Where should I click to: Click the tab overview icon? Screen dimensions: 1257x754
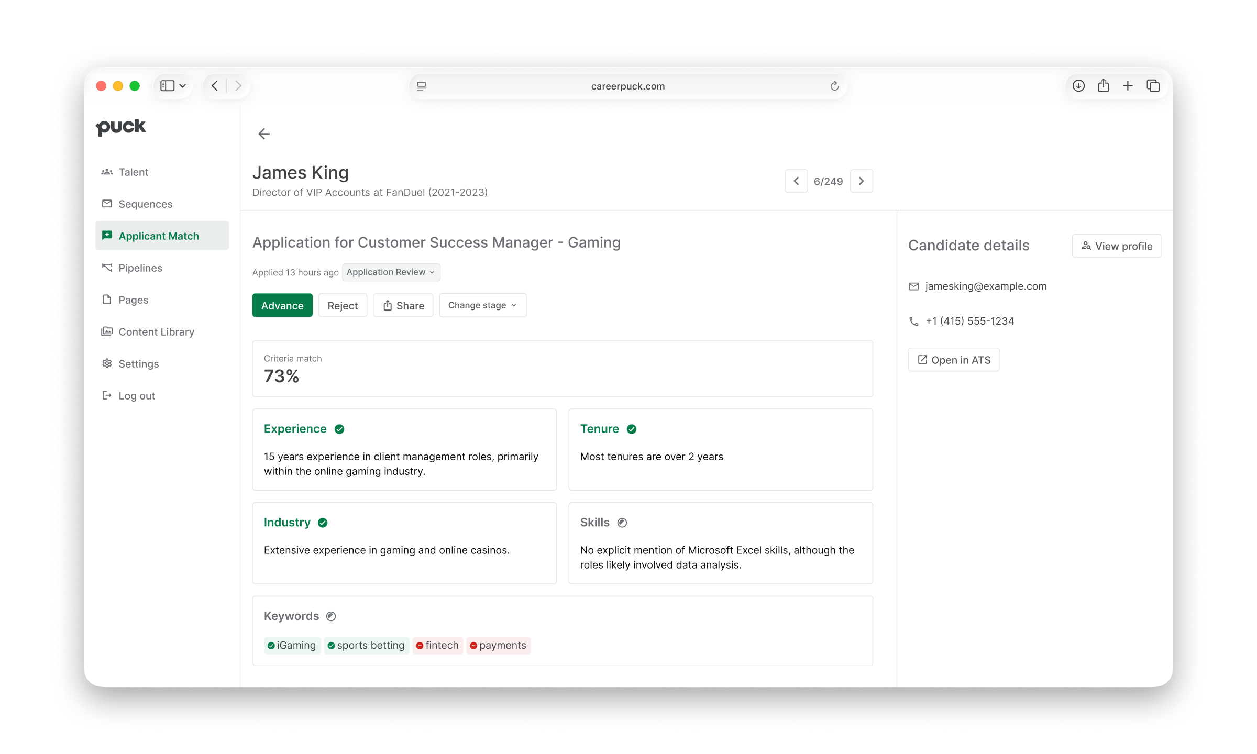pyautogui.click(x=1153, y=86)
